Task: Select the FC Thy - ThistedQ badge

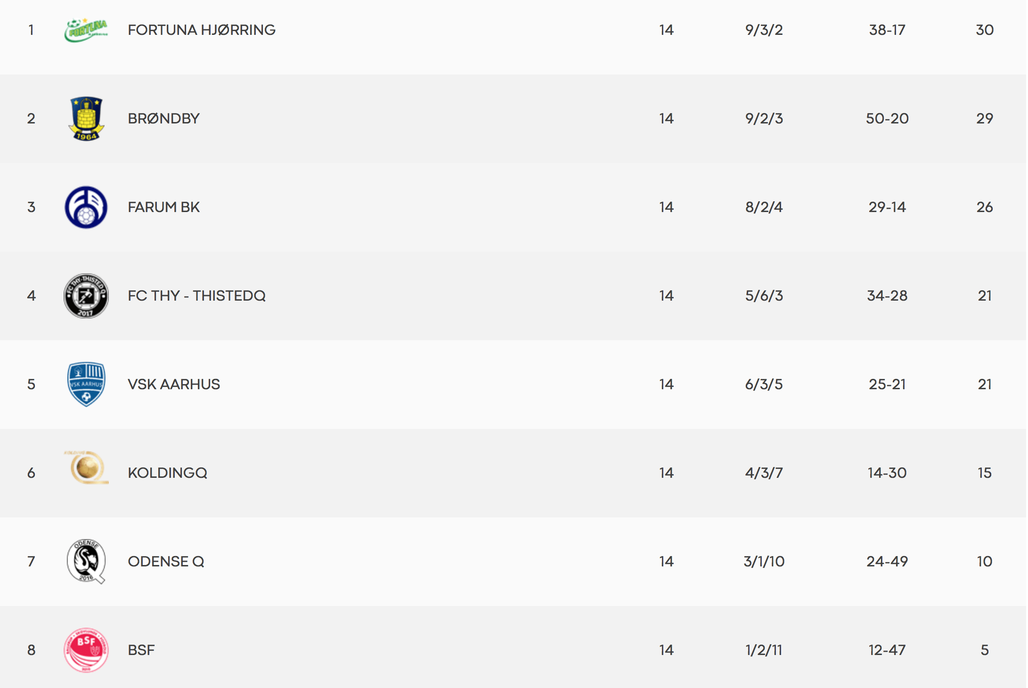Action: [86, 296]
